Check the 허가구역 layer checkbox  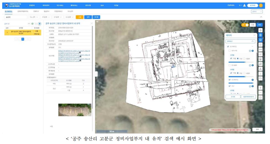click(x=229, y=51)
